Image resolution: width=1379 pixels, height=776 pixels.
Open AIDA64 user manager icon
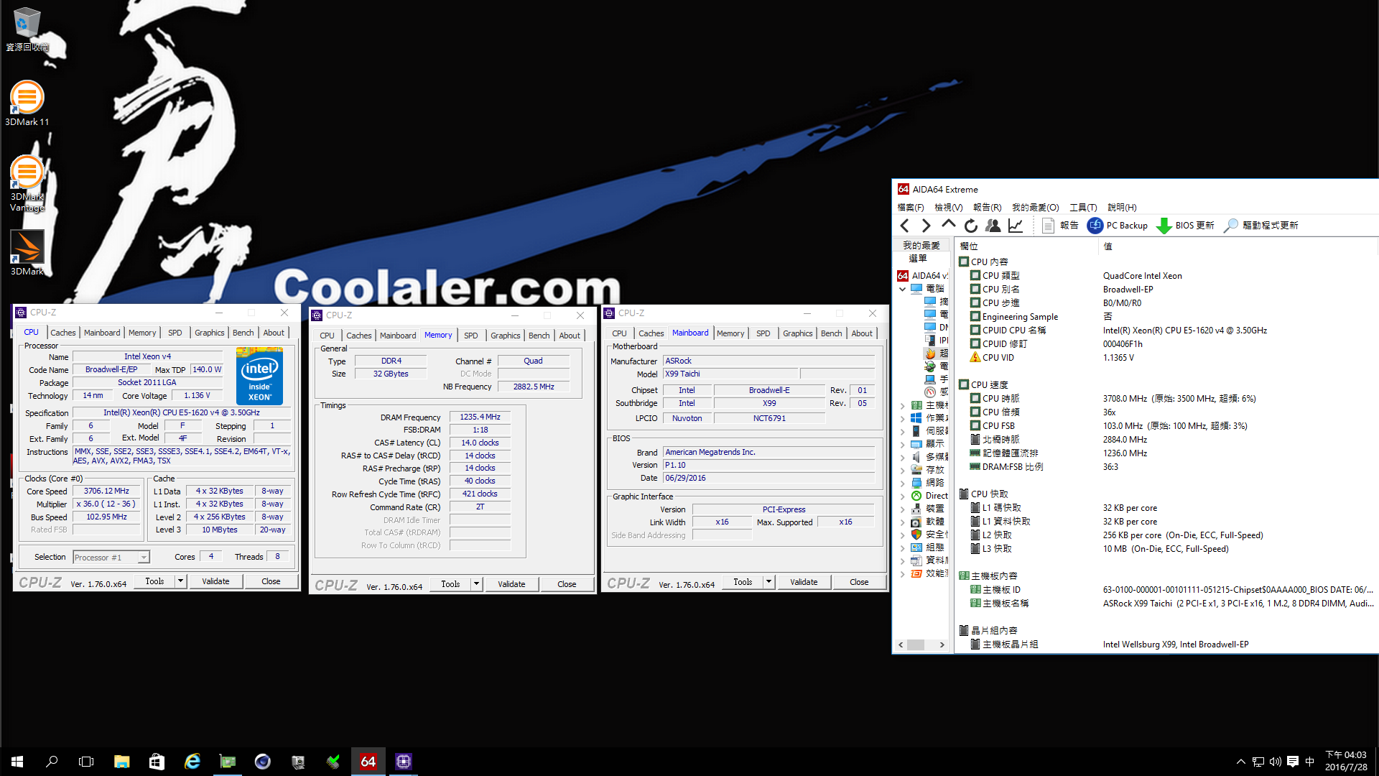(993, 226)
